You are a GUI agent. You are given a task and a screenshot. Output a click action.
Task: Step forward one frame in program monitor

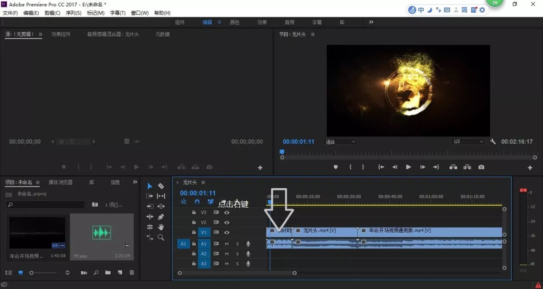(x=423, y=167)
